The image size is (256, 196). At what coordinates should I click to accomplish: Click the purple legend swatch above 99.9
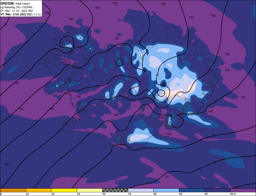click(x=243, y=190)
